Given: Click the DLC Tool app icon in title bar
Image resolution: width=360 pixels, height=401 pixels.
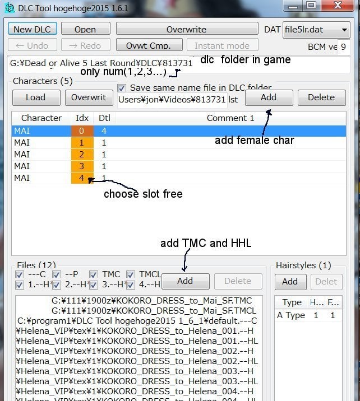Looking at the screenshot, I should (10, 8).
